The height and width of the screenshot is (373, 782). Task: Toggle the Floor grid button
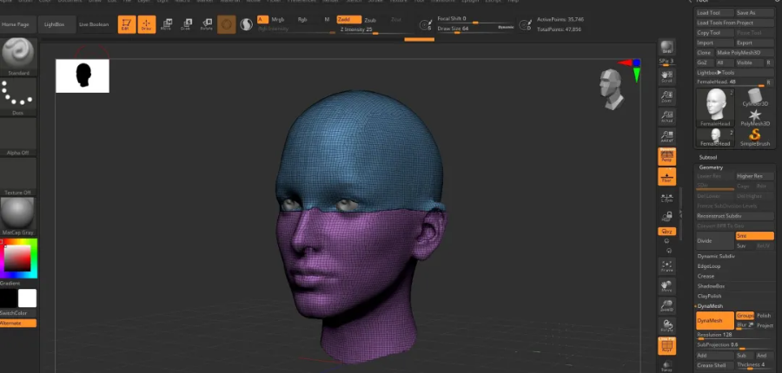click(x=666, y=176)
